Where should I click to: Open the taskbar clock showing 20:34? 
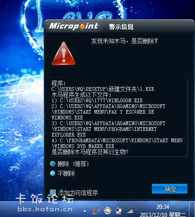pyautogui.click(x=163, y=211)
